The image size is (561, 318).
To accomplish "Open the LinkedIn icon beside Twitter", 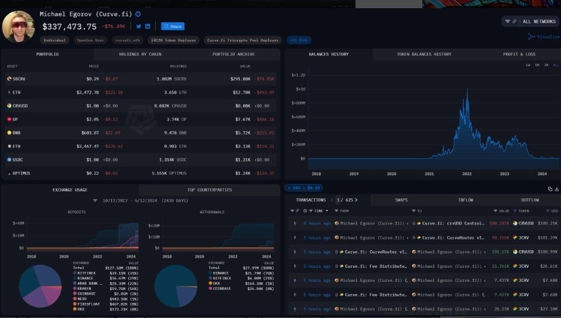I will (x=148, y=26).
